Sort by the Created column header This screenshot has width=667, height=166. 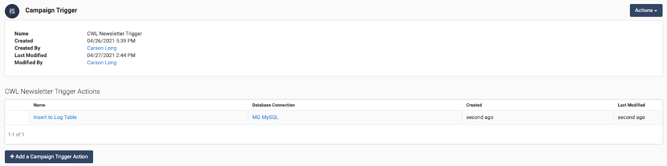pyautogui.click(x=474, y=105)
